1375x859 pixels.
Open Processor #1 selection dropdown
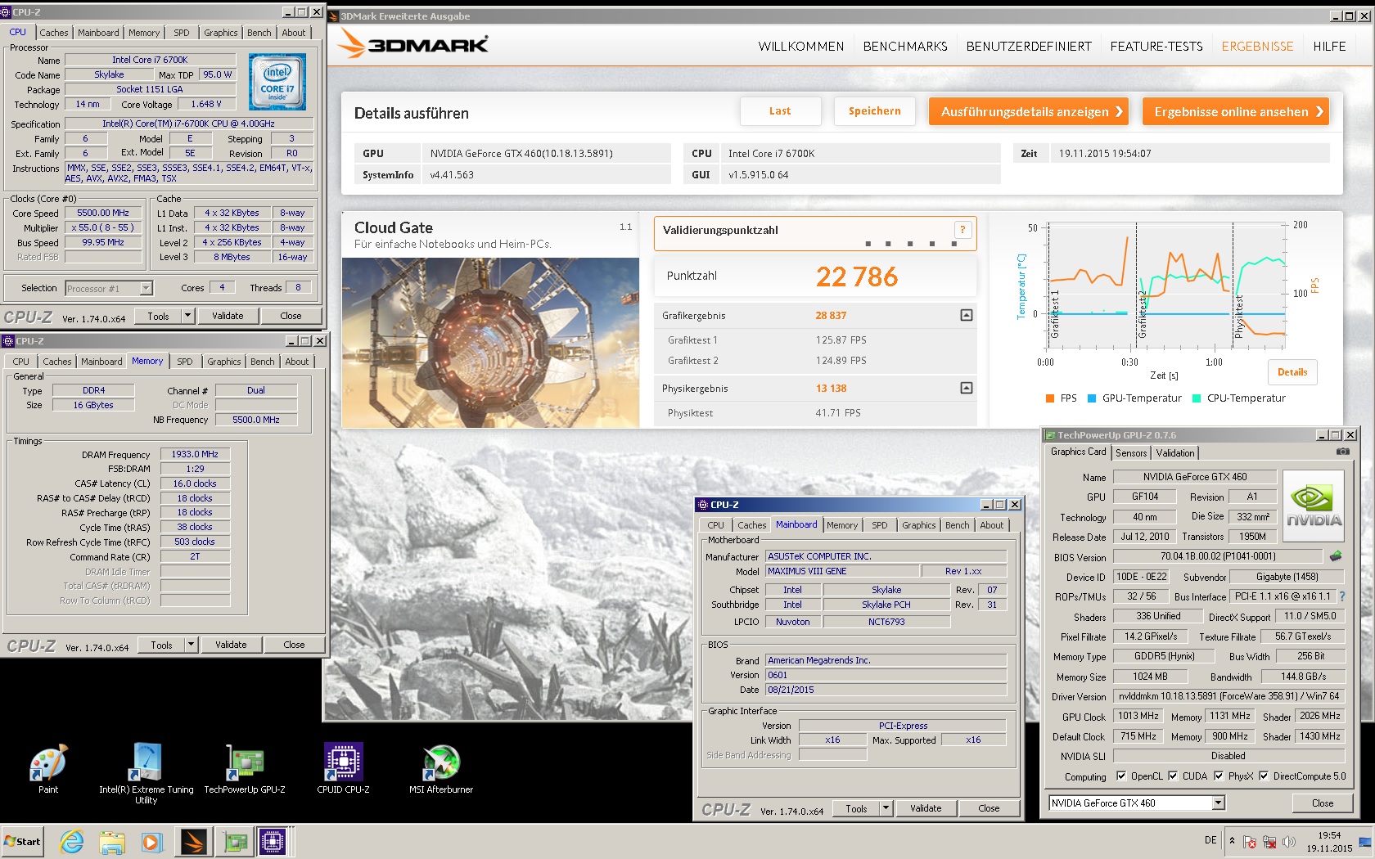click(x=146, y=288)
